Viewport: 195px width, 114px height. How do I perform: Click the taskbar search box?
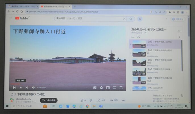point(26,106)
